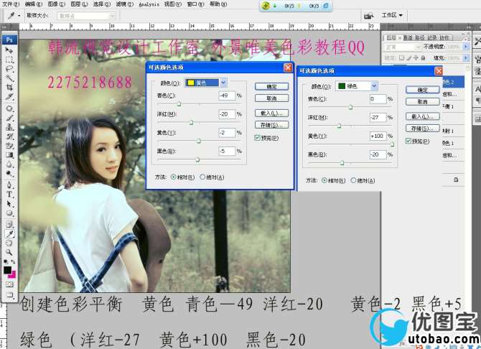Select the Type tool
This screenshot has height=349, width=481.
[x=9, y=195]
